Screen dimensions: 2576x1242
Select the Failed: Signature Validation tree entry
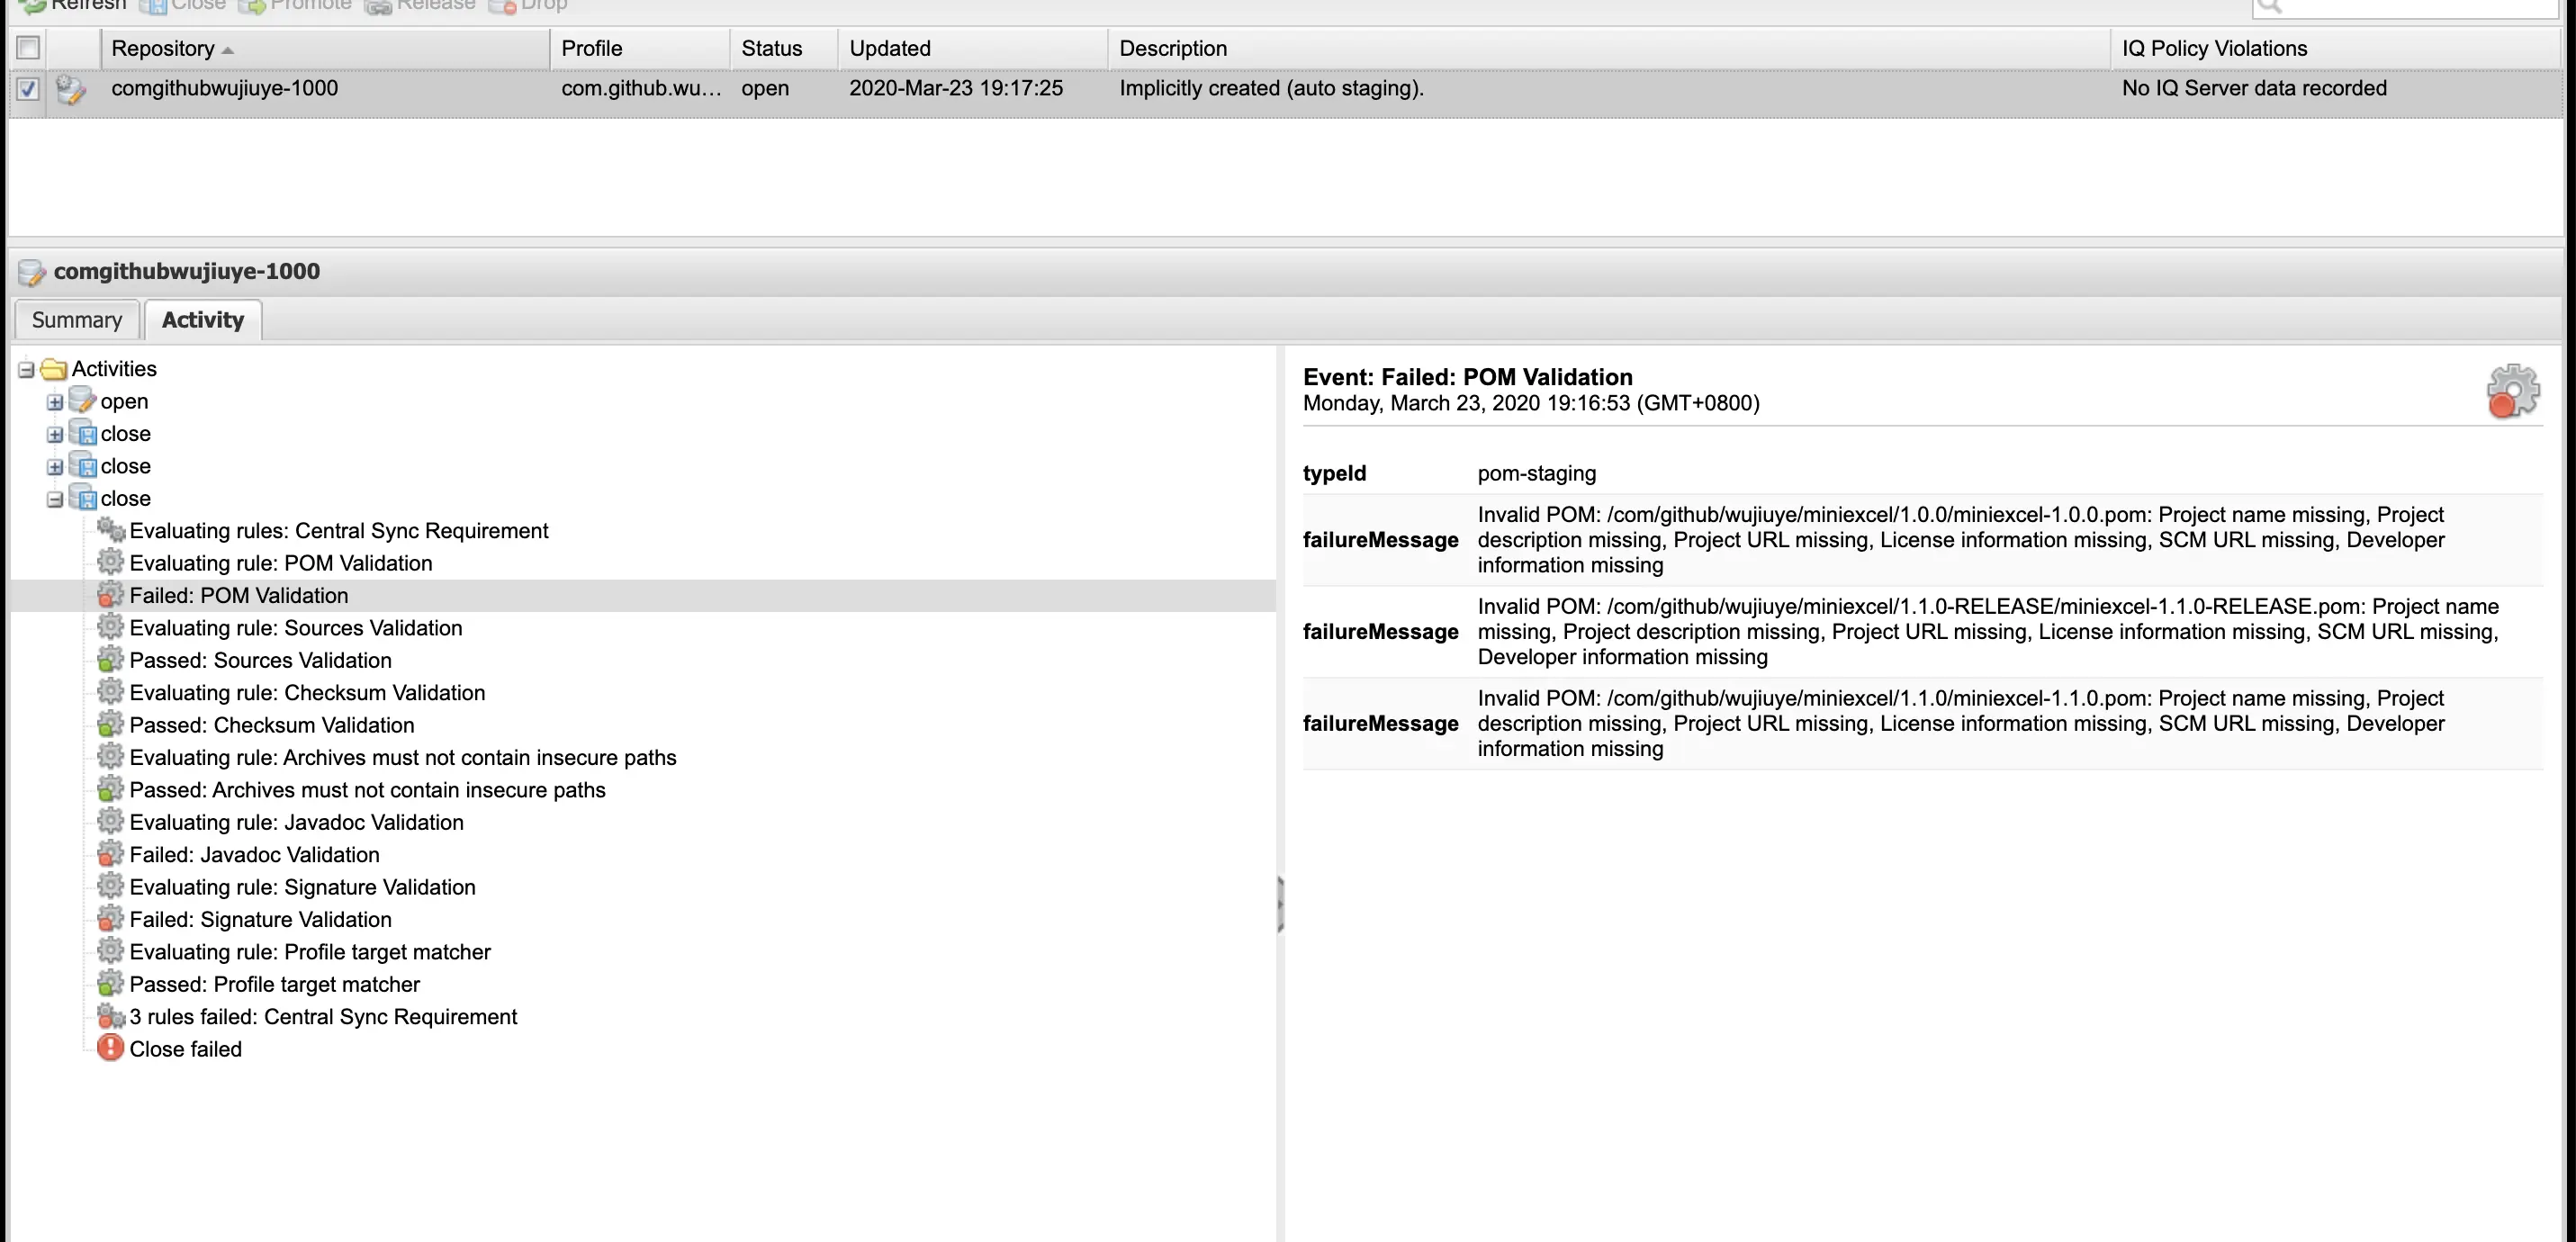(x=260, y=919)
